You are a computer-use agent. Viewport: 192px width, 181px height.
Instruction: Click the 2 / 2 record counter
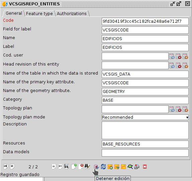33,167
